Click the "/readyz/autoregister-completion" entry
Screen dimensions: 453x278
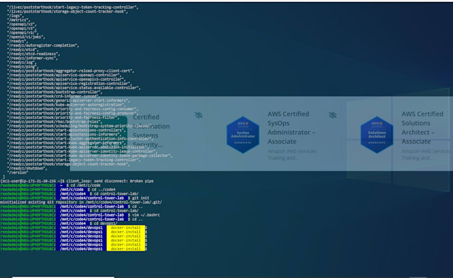click(43, 45)
